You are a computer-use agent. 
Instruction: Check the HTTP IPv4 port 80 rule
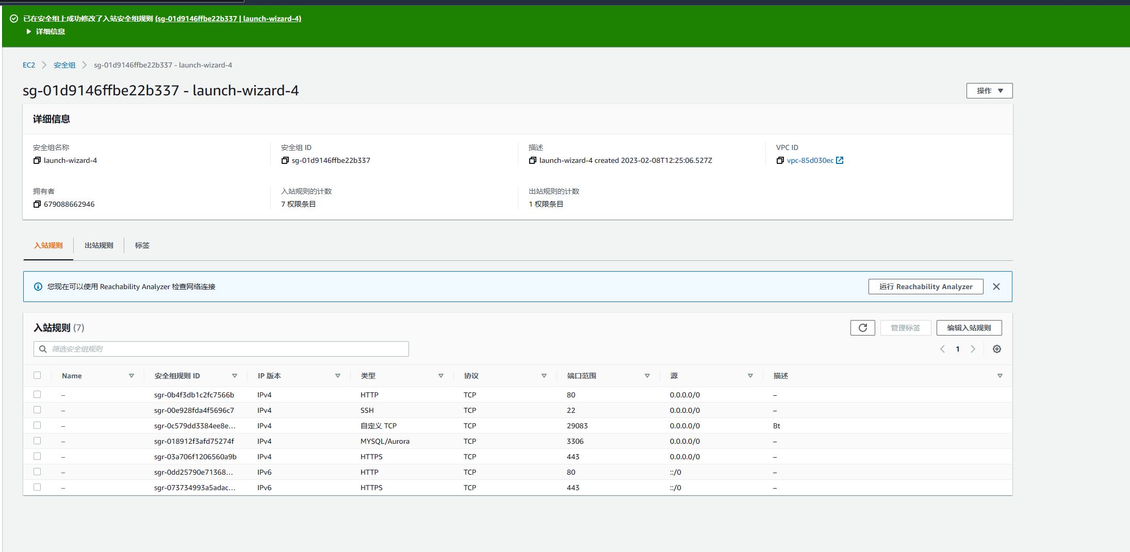37,394
